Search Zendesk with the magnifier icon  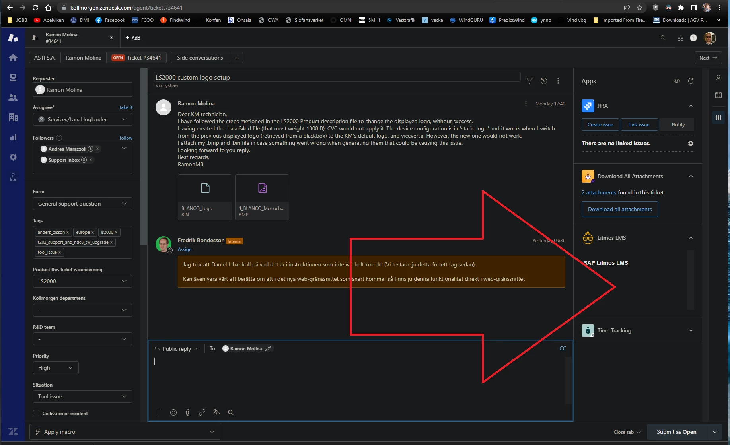point(663,38)
